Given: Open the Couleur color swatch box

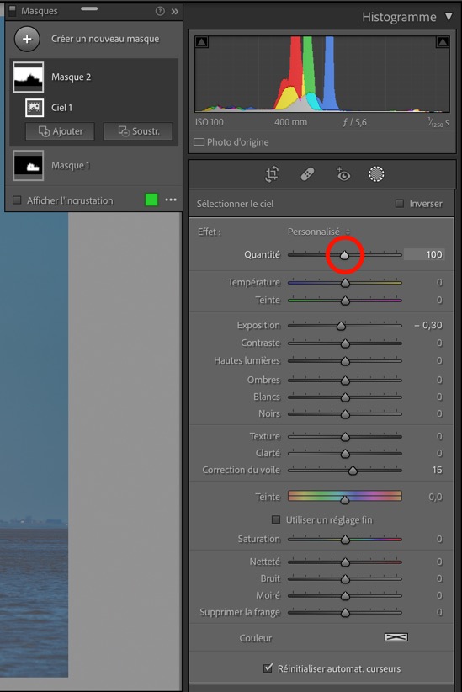Looking at the screenshot, I should coord(396,636).
